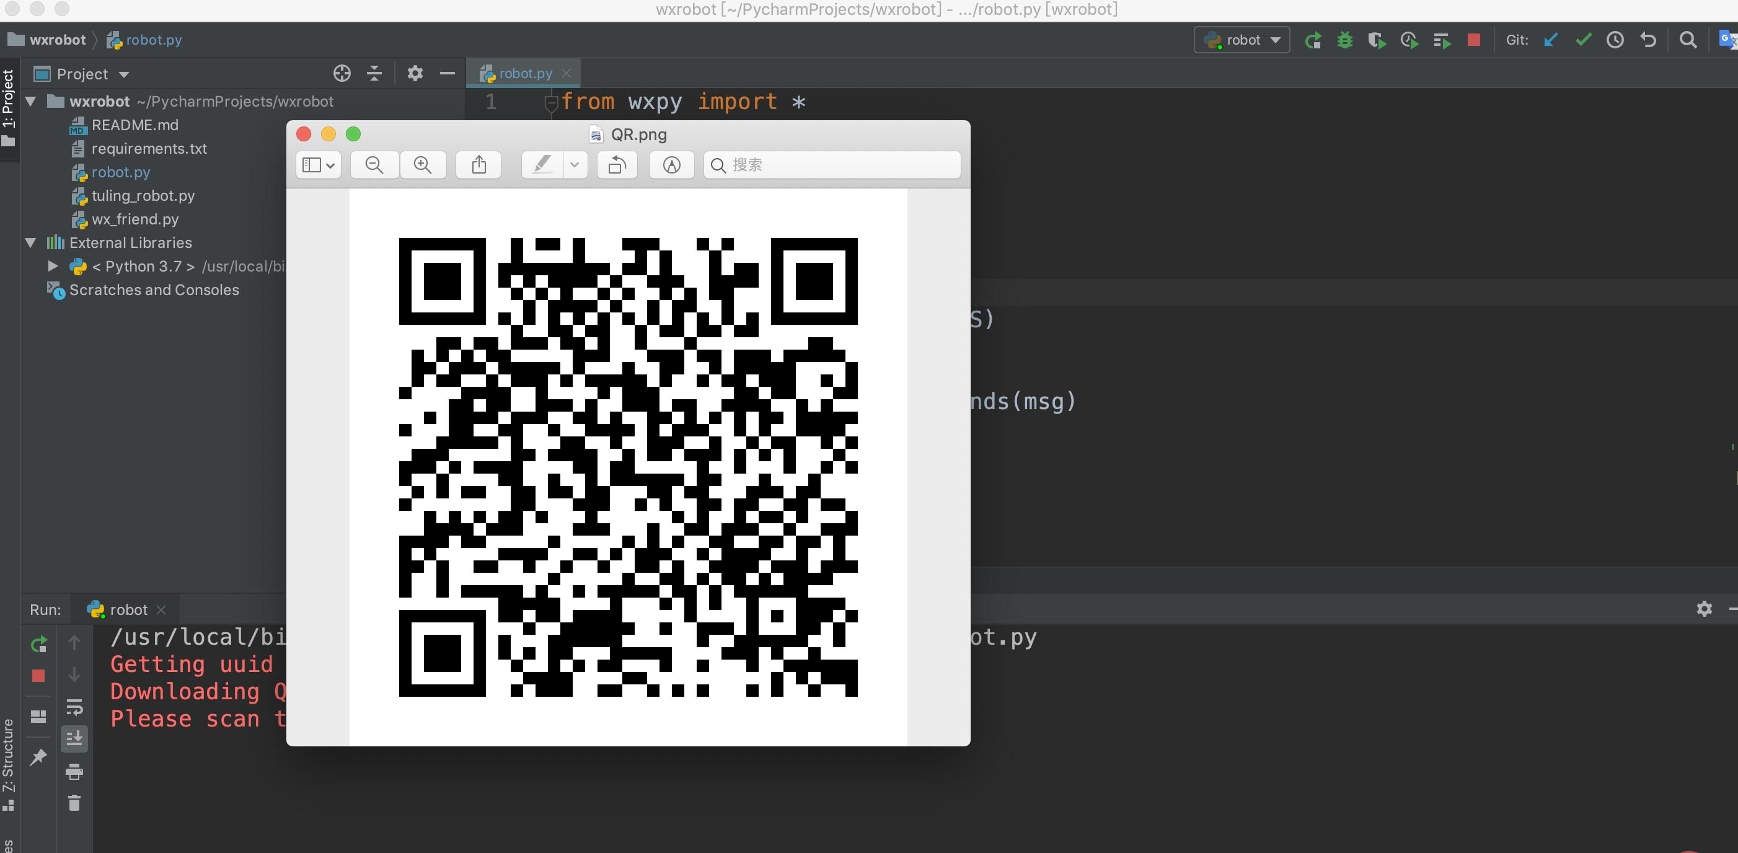
Task: Click the 'Please scan' console line
Action: pos(198,718)
